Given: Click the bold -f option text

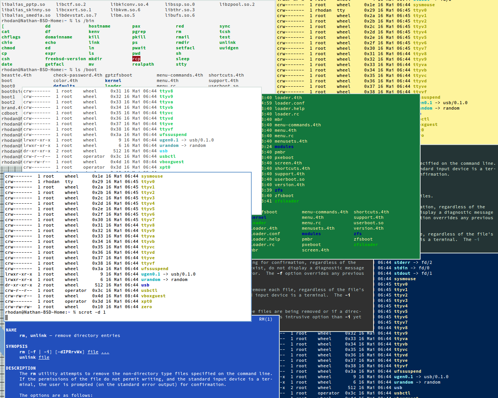Looking at the screenshot, I should (x=279, y=274).
